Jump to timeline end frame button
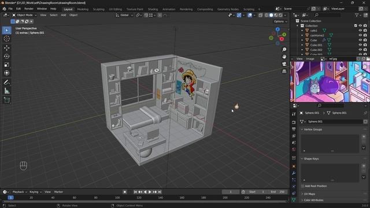The image size is (370, 208). click(160, 192)
